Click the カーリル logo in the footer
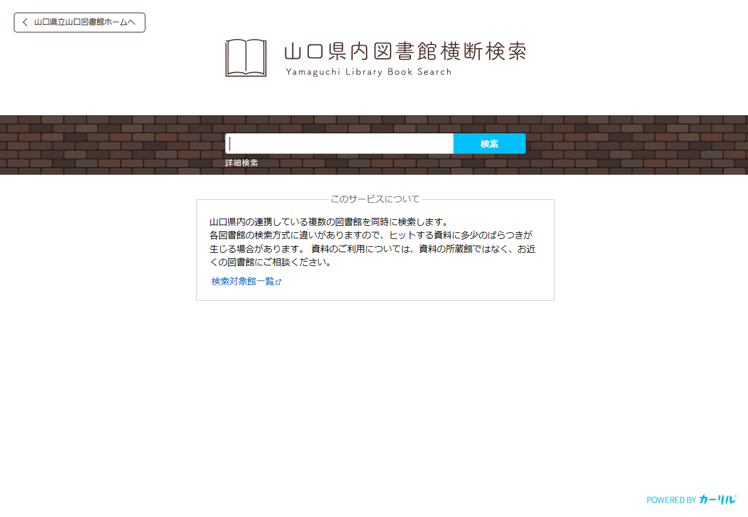The width and height of the screenshot is (748, 517). (x=717, y=500)
